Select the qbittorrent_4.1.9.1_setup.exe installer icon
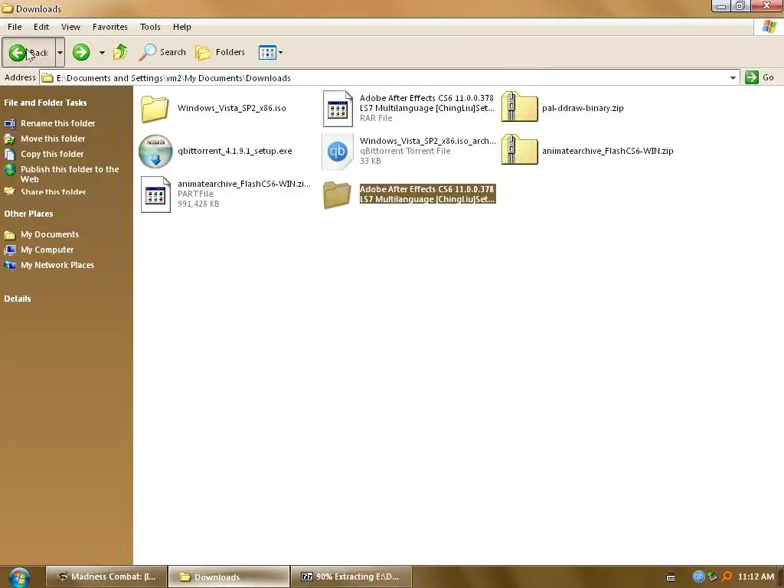The width and height of the screenshot is (784, 588). pyautogui.click(x=155, y=151)
